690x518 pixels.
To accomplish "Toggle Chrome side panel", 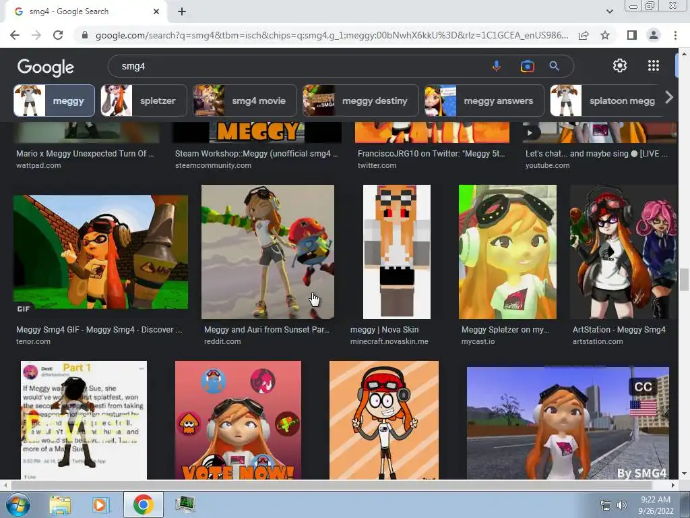I will point(631,35).
